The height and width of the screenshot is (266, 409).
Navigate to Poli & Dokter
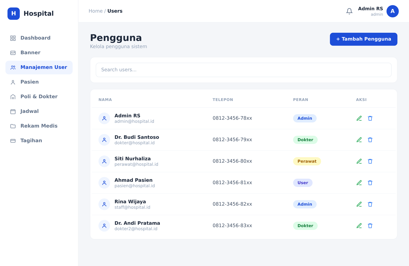[x=39, y=97]
